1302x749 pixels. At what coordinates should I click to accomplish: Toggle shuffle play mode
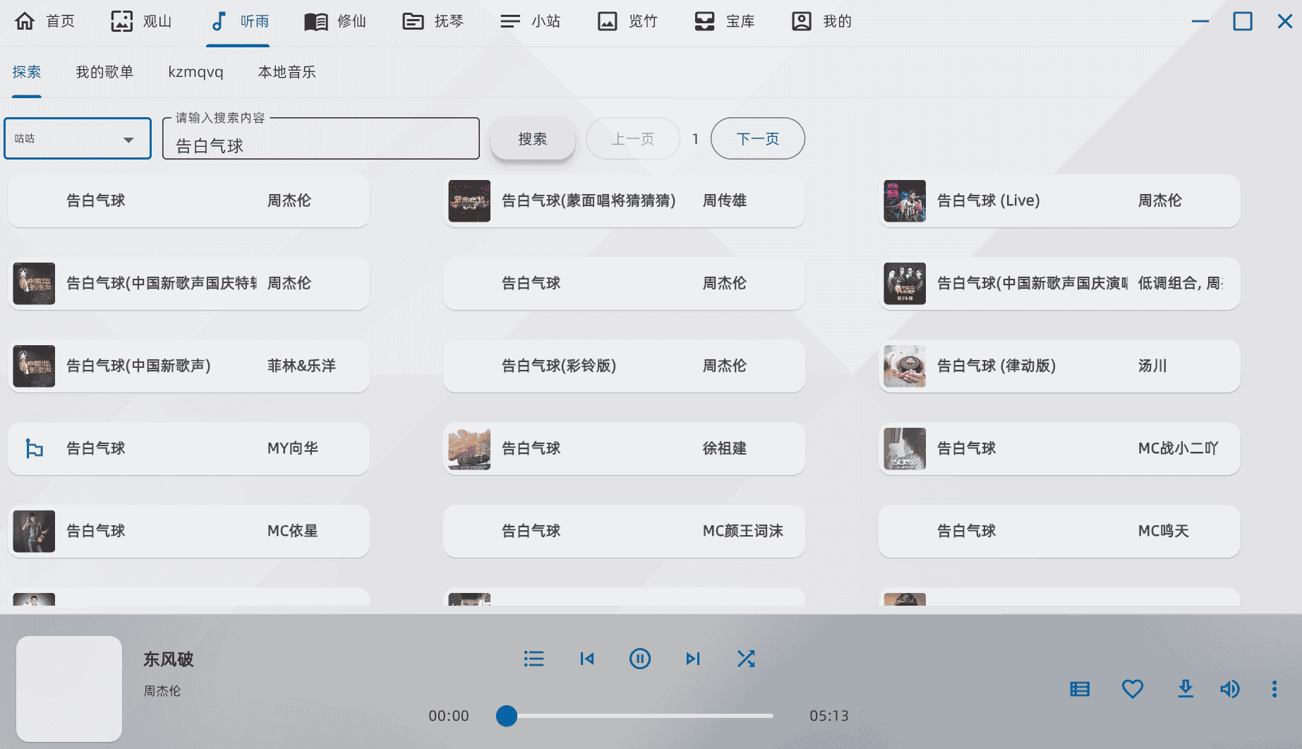[746, 659]
